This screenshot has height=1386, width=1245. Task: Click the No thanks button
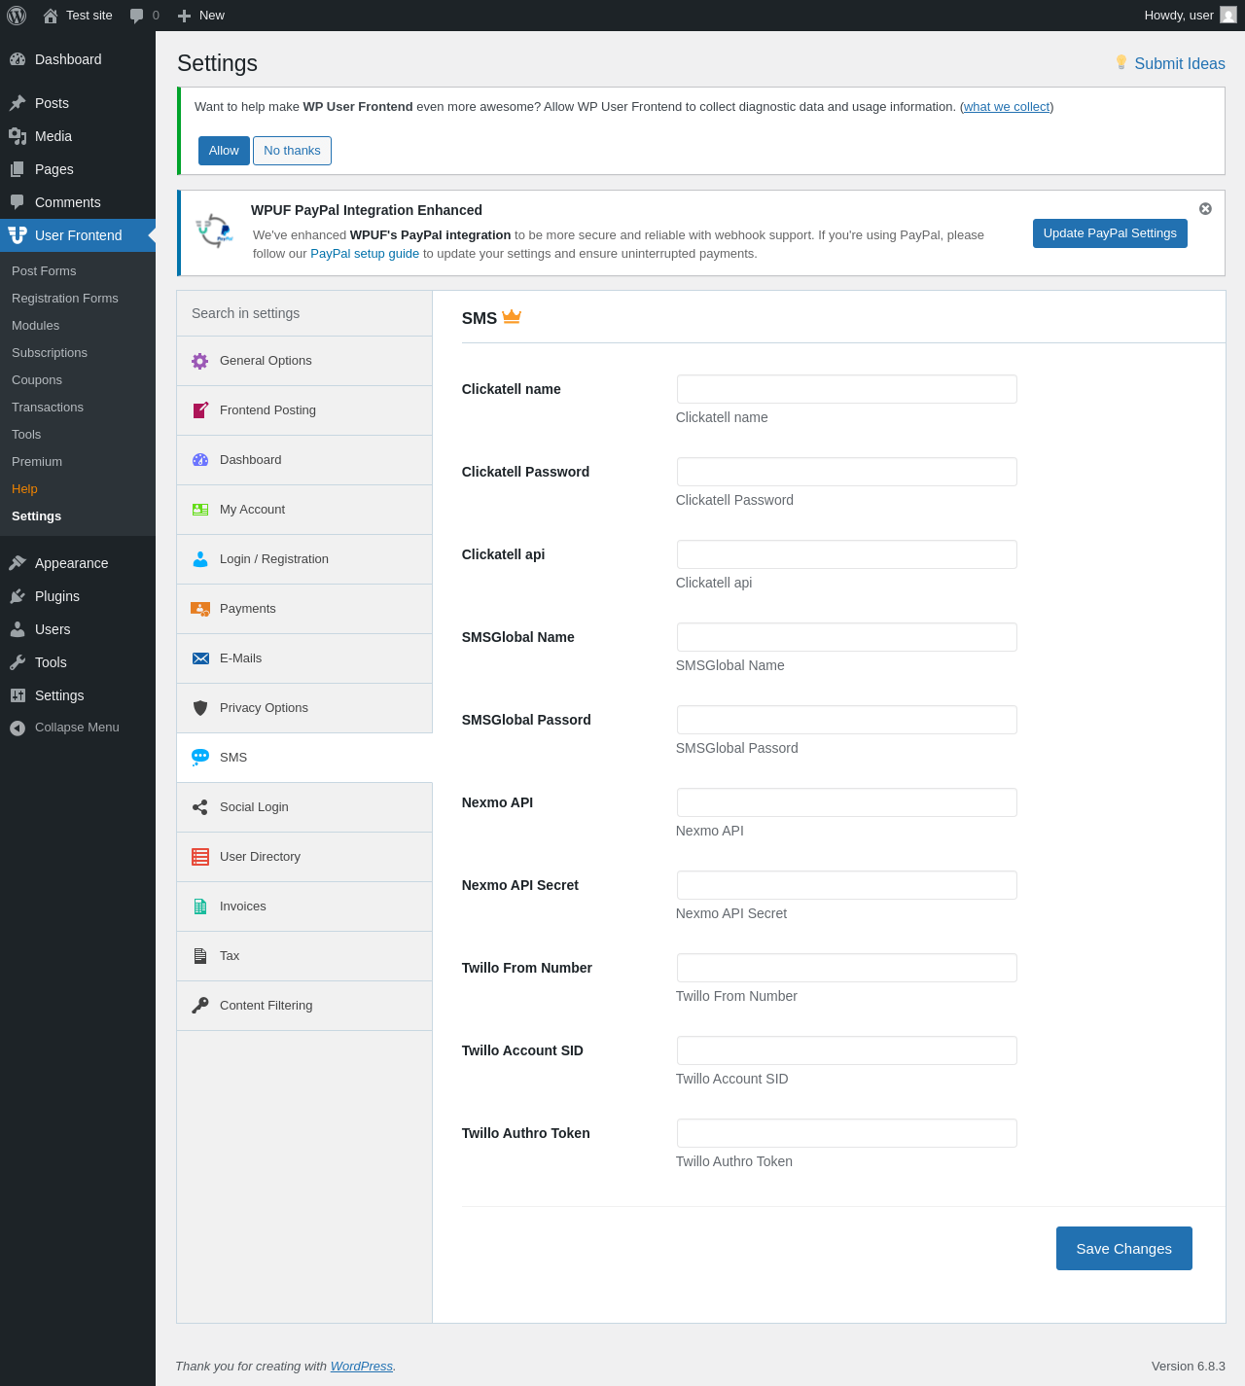tap(292, 151)
